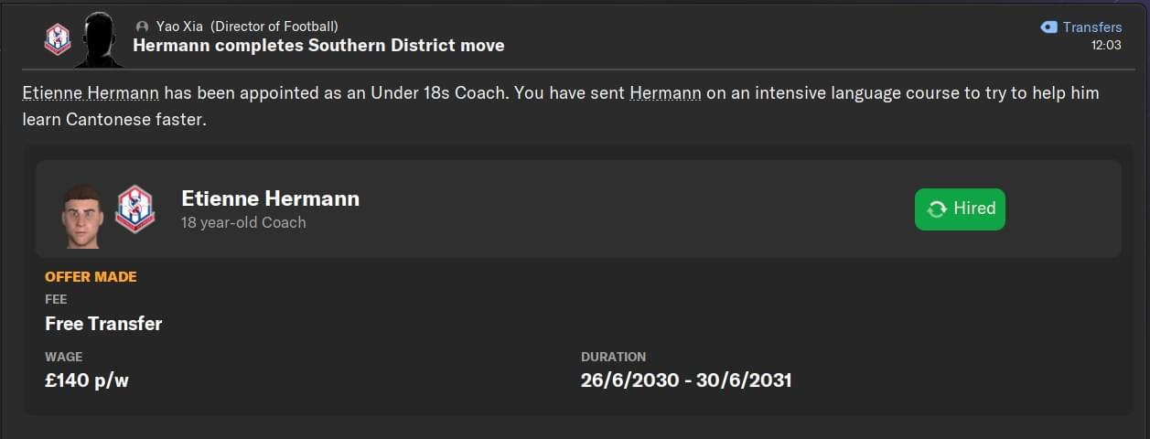Click the Free Transfer fee value
The width and height of the screenshot is (1150, 439).
103,324
